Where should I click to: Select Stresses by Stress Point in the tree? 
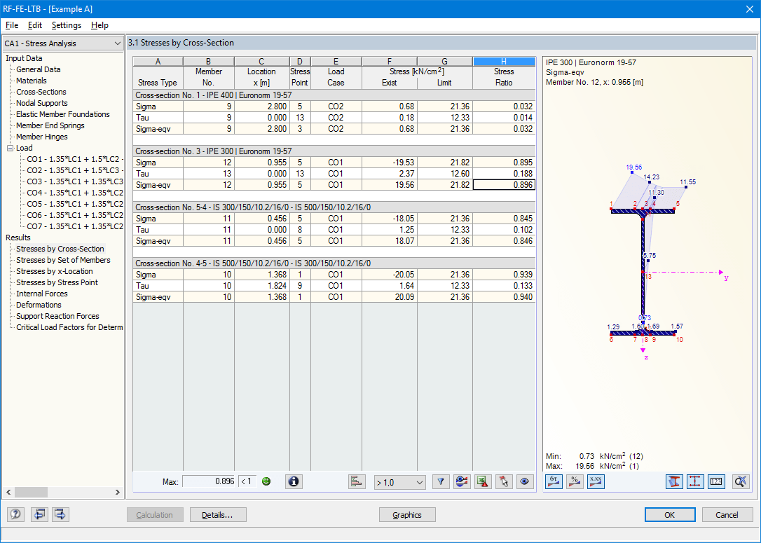point(57,282)
